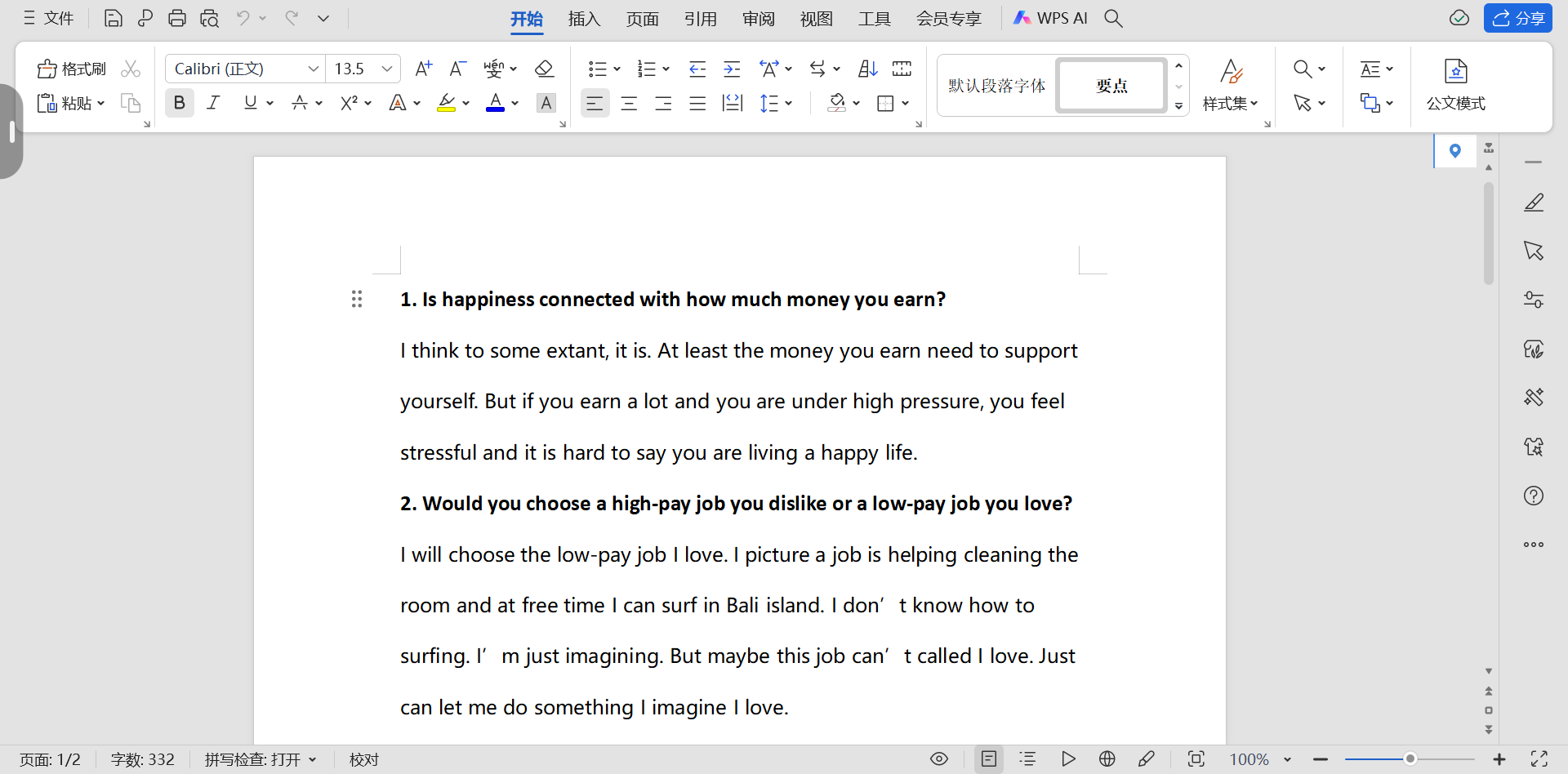
Task: Click the word count 字数: 332
Action: click(143, 759)
